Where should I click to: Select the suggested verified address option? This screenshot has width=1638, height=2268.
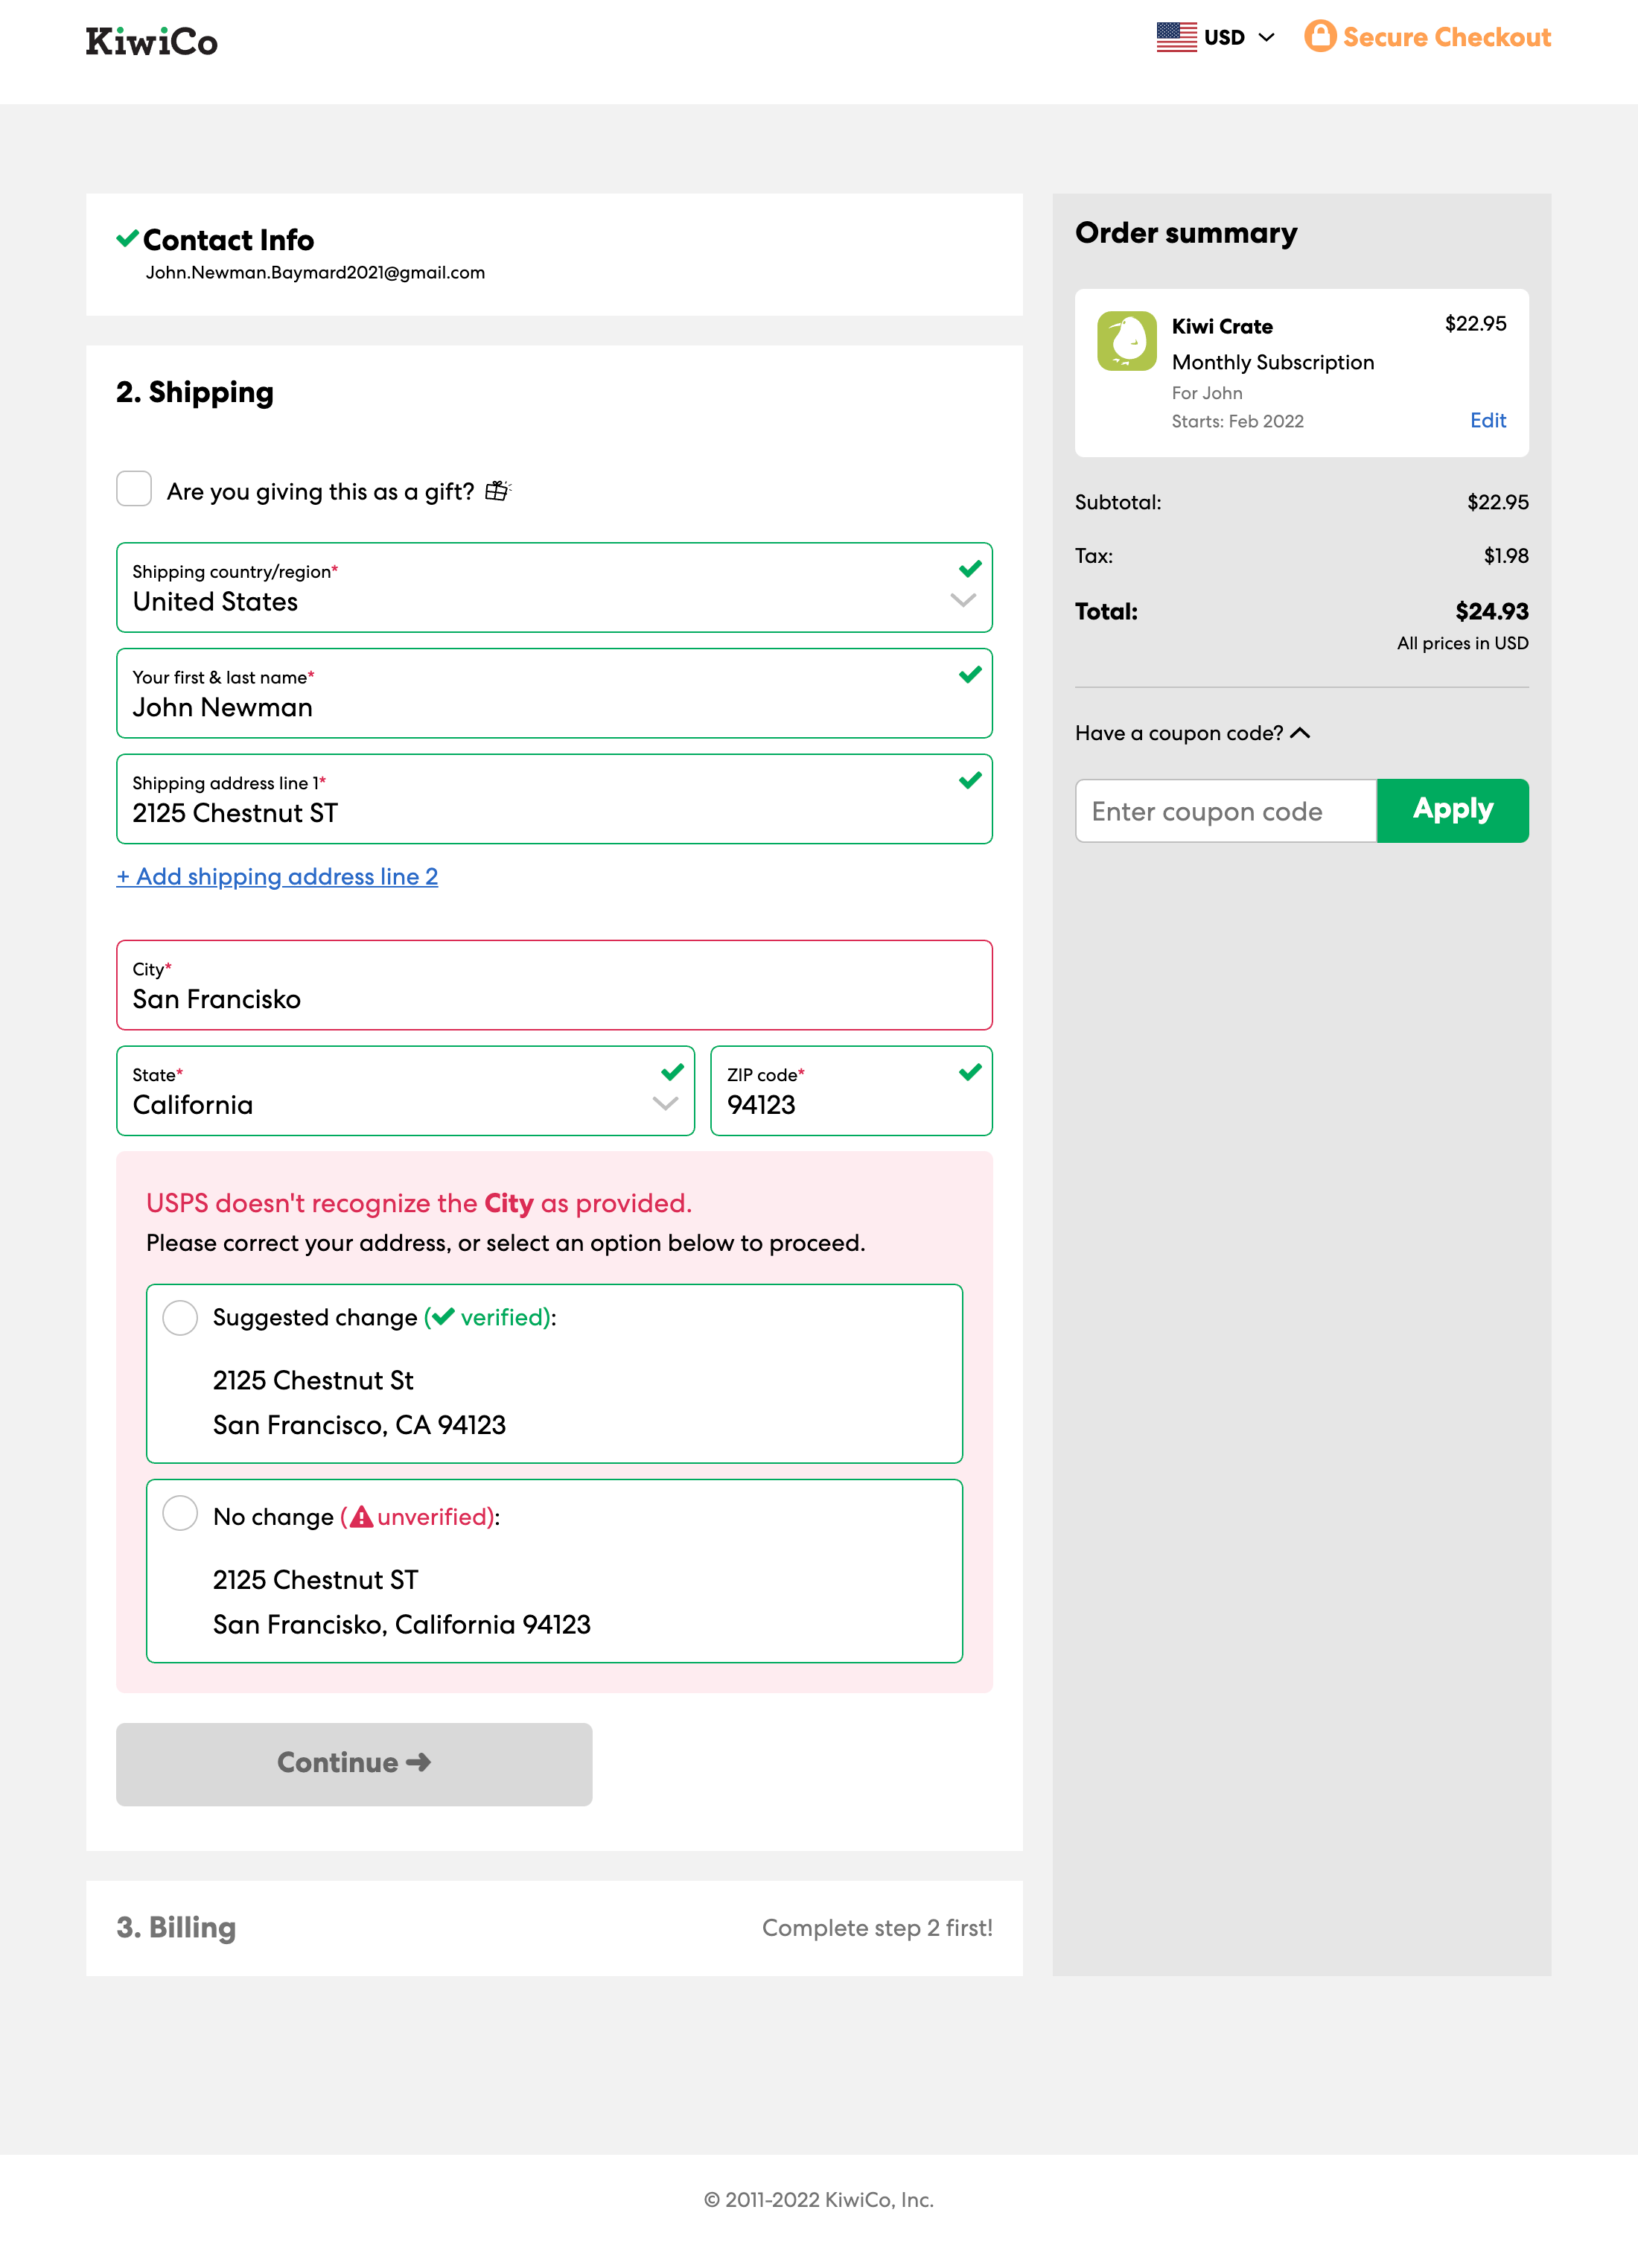coord(180,1318)
